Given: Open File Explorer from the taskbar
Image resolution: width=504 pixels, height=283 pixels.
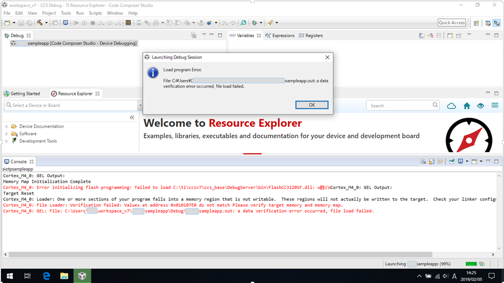Looking at the screenshot, I should (64, 276).
